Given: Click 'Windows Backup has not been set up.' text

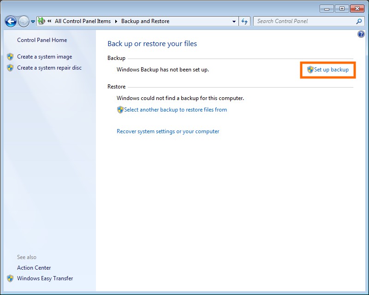Looking at the screenshot, I should click(163, 70).
